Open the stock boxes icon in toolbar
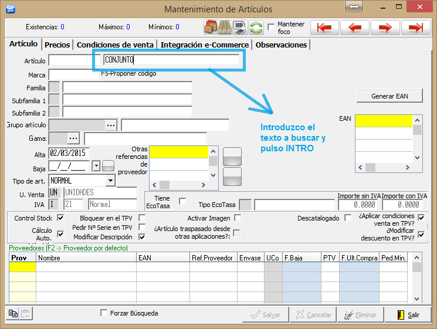 [x=211, y=28]
